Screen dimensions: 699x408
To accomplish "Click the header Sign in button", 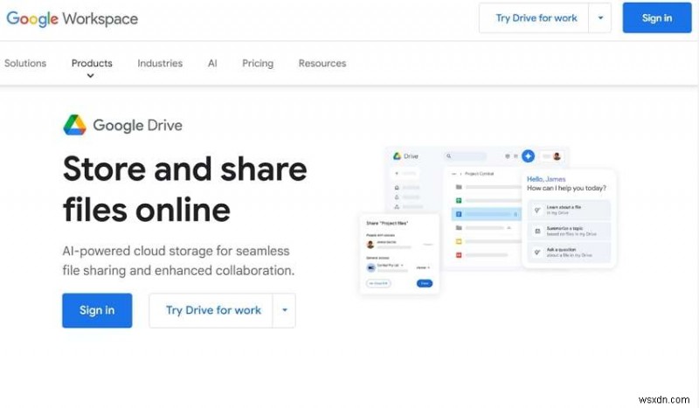I will tap(657, 17).
